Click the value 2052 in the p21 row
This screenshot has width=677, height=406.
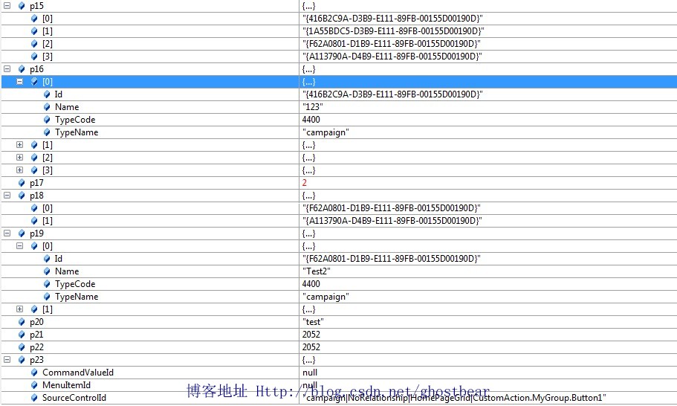(x=311, y=335)
